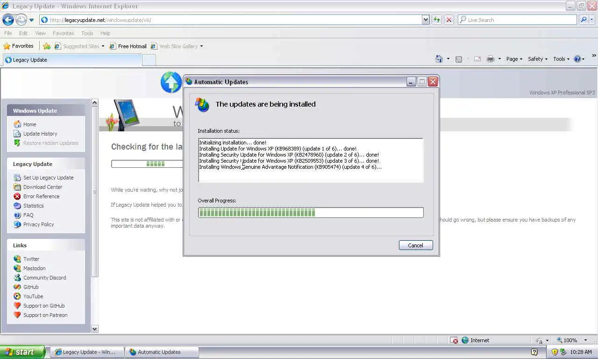
Task: Click the popup blocked status bar icon
Action: pyautogui.click(x=455, y=340)
